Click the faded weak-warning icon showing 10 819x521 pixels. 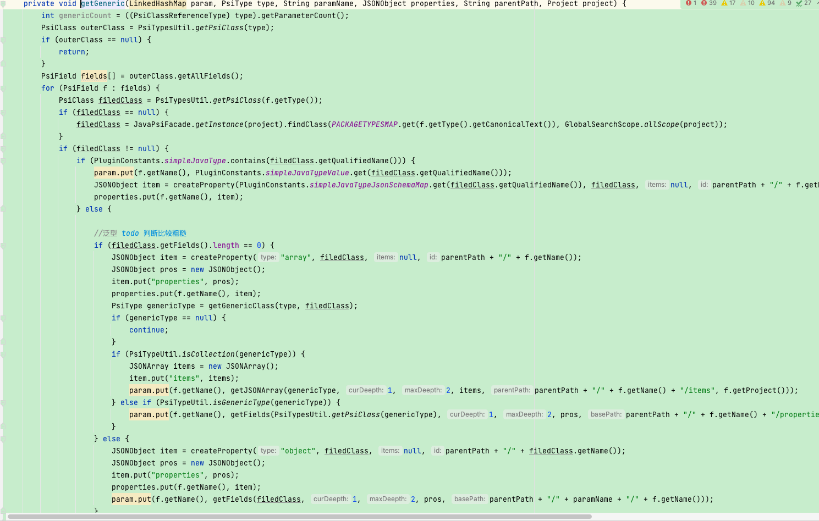pos(743,3)
